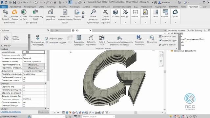Open the Главная модель workset selector
Screen dimensions: 210x118
[x=98, y=117]
